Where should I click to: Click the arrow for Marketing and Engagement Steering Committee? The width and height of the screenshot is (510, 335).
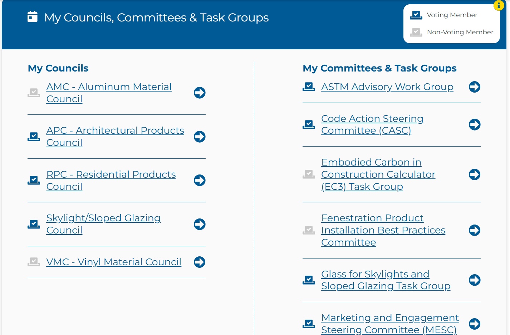click(475, 324)
